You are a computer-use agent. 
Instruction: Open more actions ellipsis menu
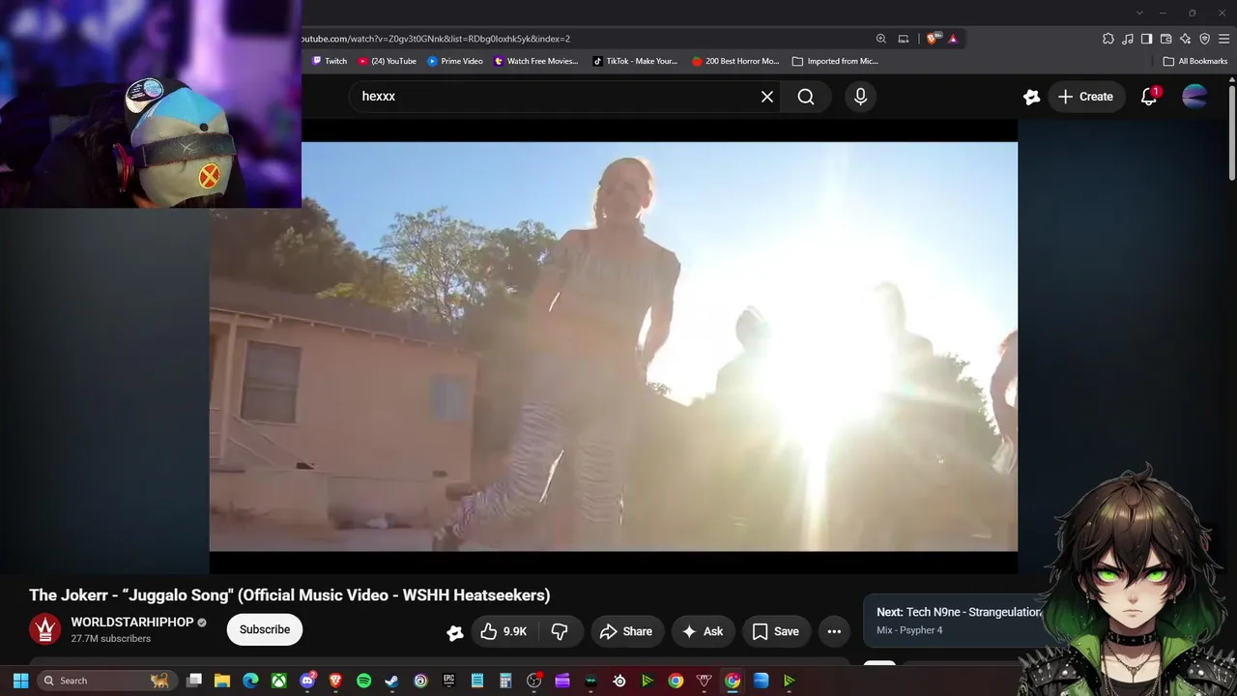tap(834, 631)
